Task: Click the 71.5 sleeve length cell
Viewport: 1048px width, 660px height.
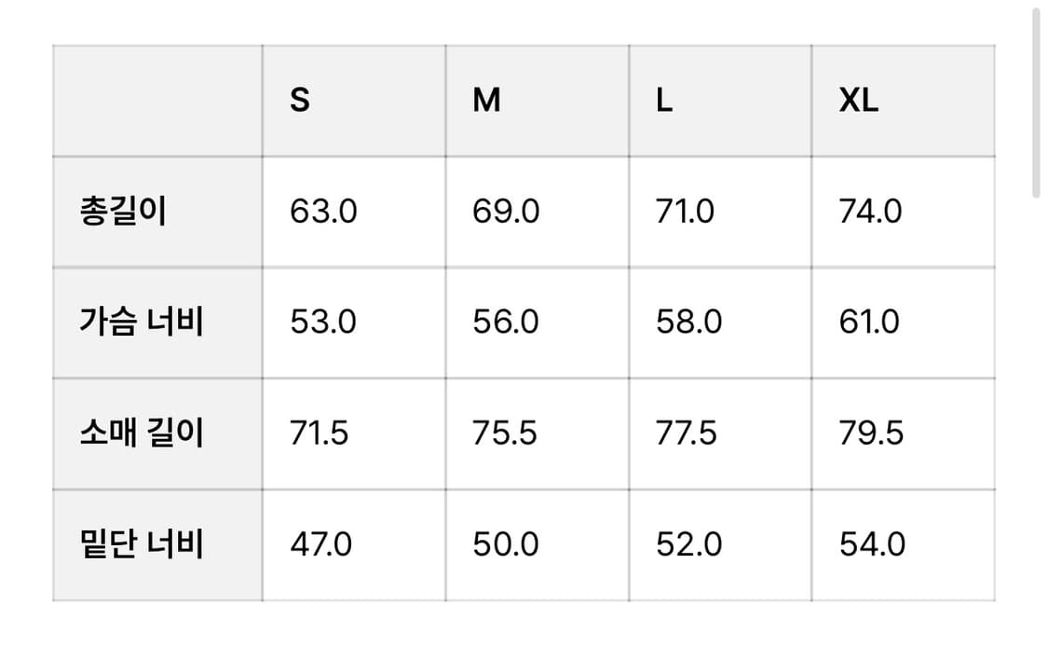Action: [x=320, y=433]
